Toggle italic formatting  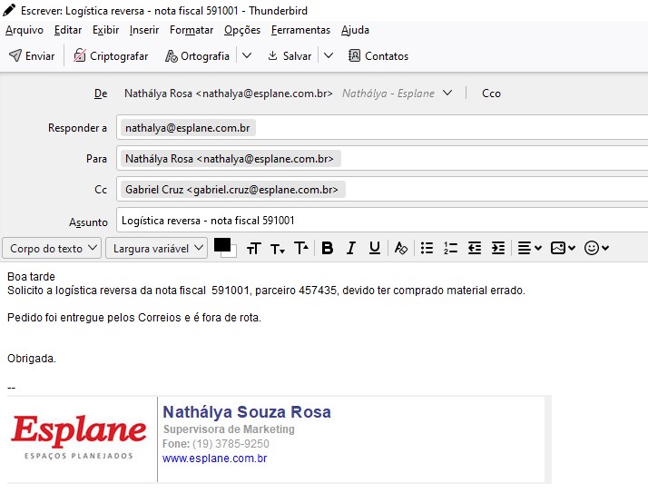coord(351,248)
